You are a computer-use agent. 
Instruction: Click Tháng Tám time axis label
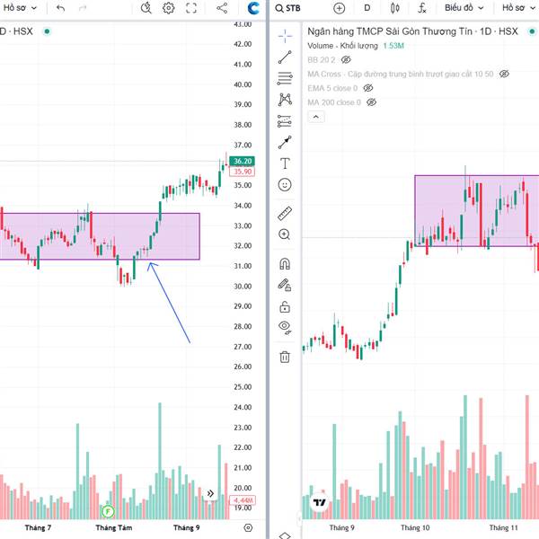pos(114,527)
